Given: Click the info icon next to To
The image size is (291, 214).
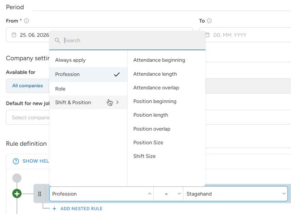Looking at the screenshot, I should pos(209,21).
